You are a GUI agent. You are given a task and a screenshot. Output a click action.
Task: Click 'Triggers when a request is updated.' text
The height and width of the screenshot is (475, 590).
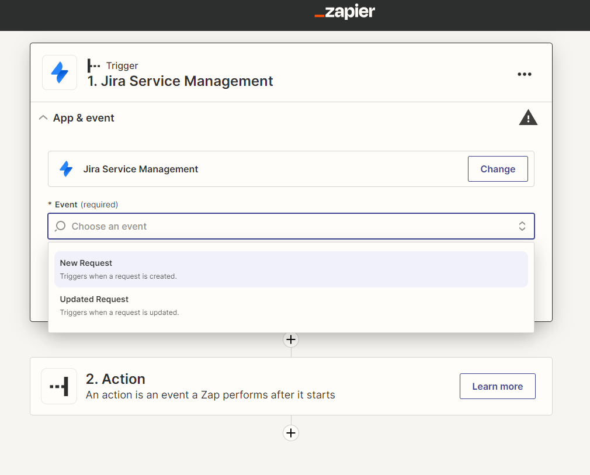click(x=119, y=313)
